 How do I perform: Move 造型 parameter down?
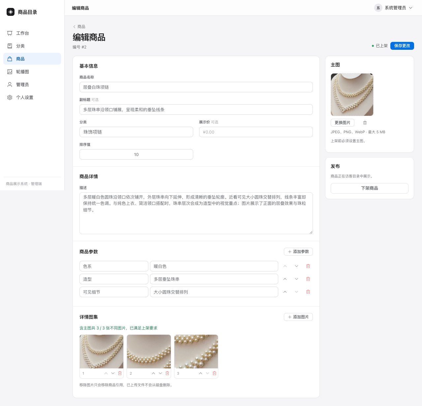click(x=296, y=279)
